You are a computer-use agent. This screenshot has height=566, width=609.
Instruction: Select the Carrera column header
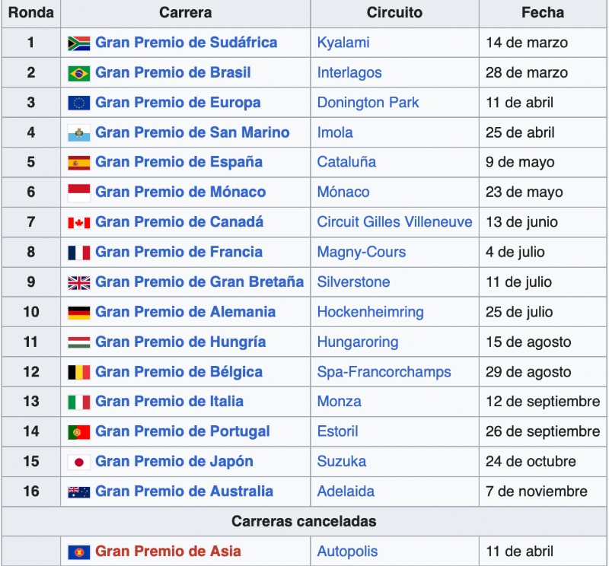[185, 12]
